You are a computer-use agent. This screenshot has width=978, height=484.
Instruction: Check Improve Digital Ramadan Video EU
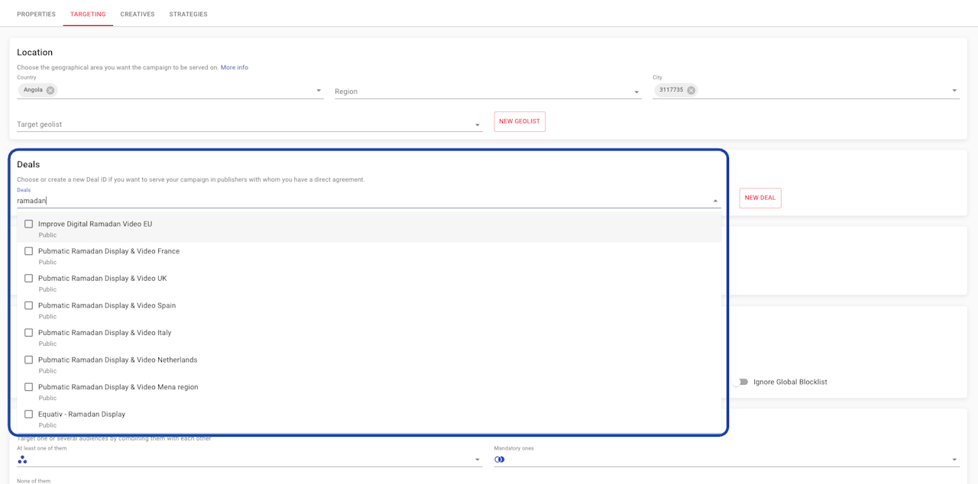(x=29, y=224)
